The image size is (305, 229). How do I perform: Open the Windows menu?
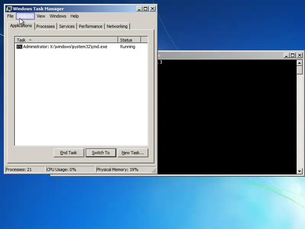click(x=58, y=16)
